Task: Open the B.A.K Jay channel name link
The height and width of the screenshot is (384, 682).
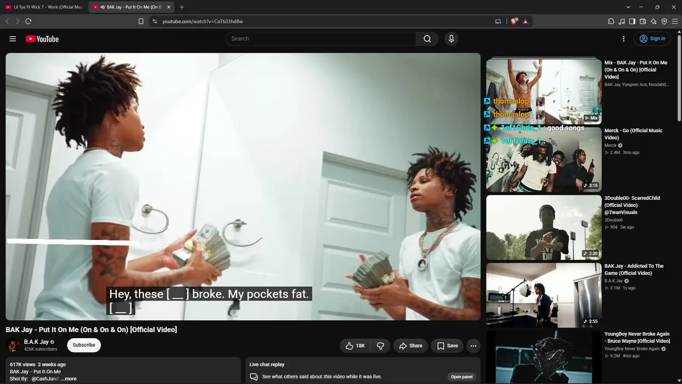Action: click(x=36, y=342)
